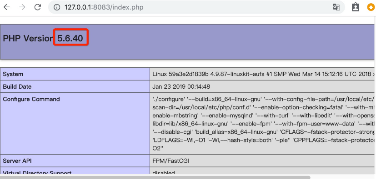Screen dimensions: 376x181
Task: Click the browser forward arrow
Action: 22,7
